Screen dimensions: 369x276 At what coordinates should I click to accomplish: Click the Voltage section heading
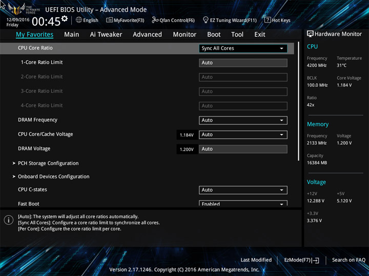[316, 182]
